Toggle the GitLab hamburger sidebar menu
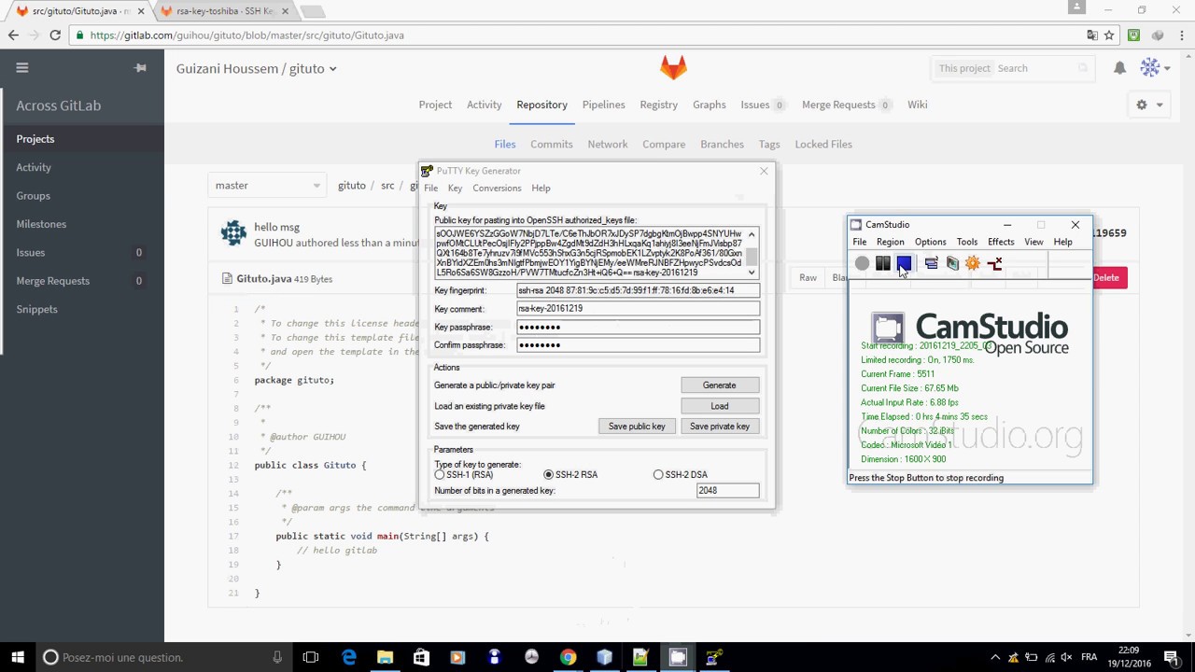Image resolution: width=1195 pixels, height=672 pixels. [22, 67]
